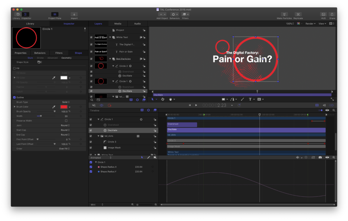Toggle White Text group visibility checkbox
348x221 pixels.
(x=91, y=37)
